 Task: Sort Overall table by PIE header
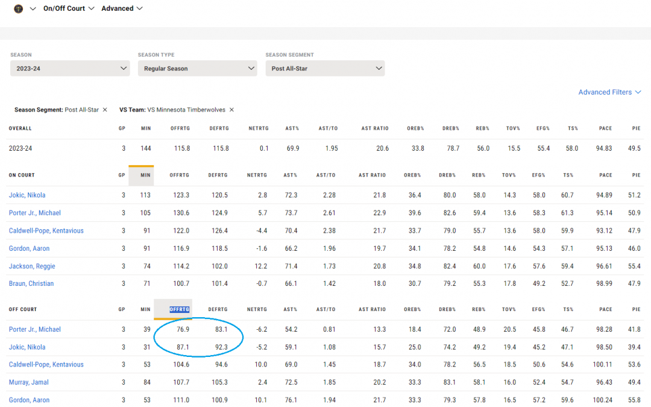point(637,129)
